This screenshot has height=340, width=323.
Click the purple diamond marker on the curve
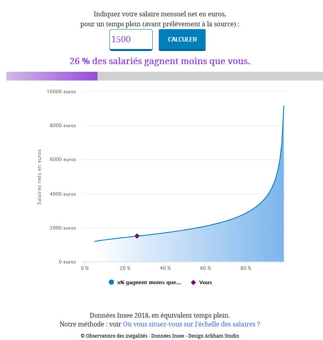click(137, 236)
